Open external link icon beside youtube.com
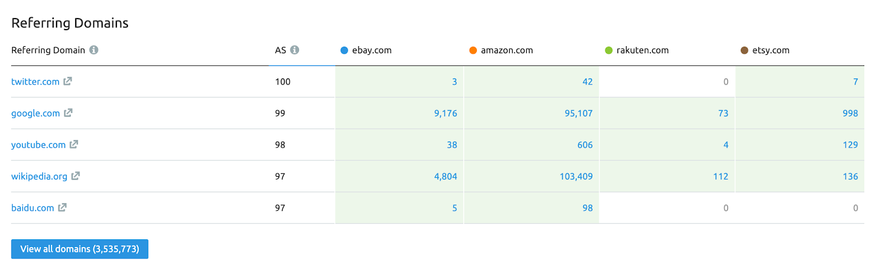 [x=74, y=144]
